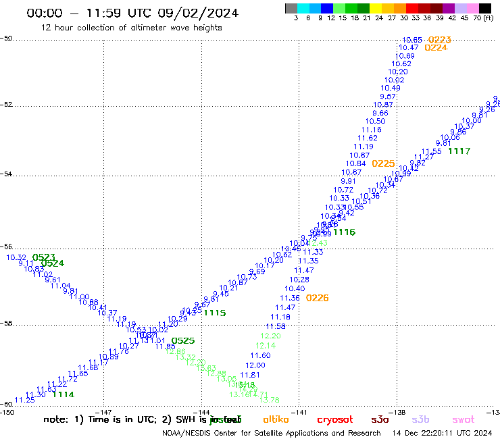
Task: Click the swot satellite legend label
Action: (464, 419)
